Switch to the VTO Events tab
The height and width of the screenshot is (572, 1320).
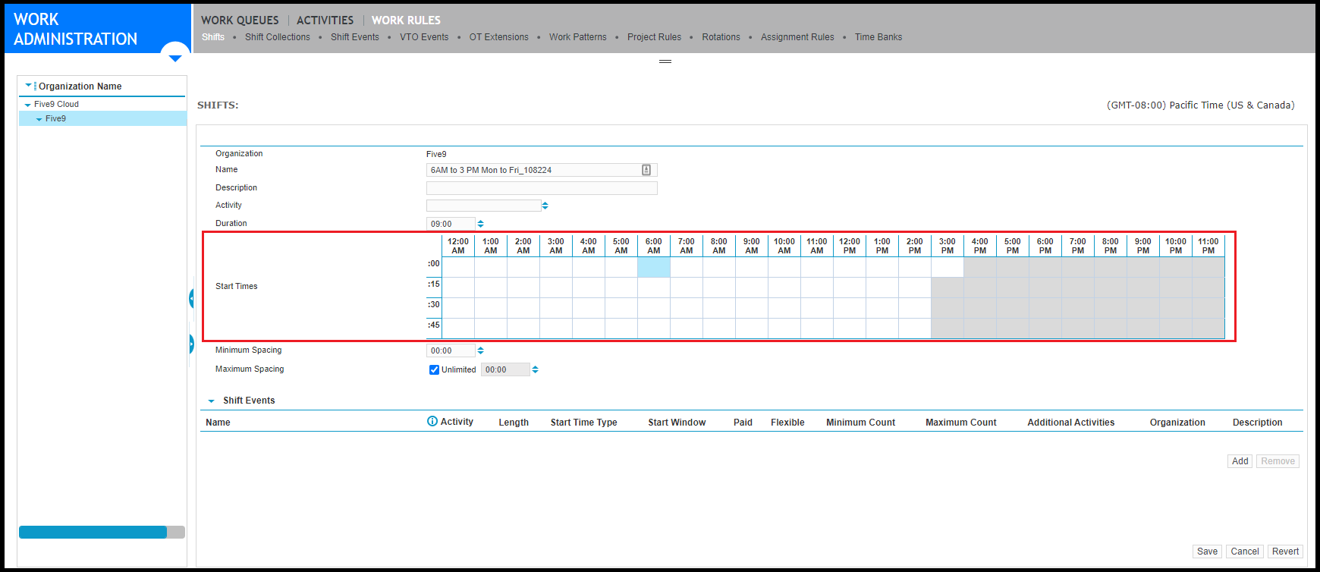(424, 37)
